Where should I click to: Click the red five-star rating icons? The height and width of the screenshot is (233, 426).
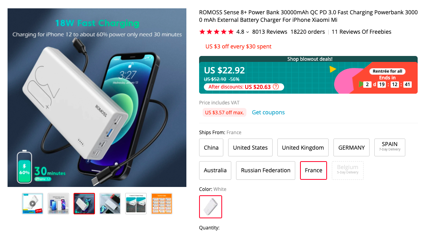216,31
